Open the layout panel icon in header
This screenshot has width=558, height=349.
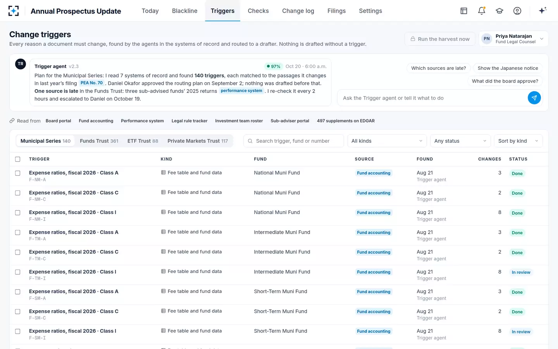464,11
